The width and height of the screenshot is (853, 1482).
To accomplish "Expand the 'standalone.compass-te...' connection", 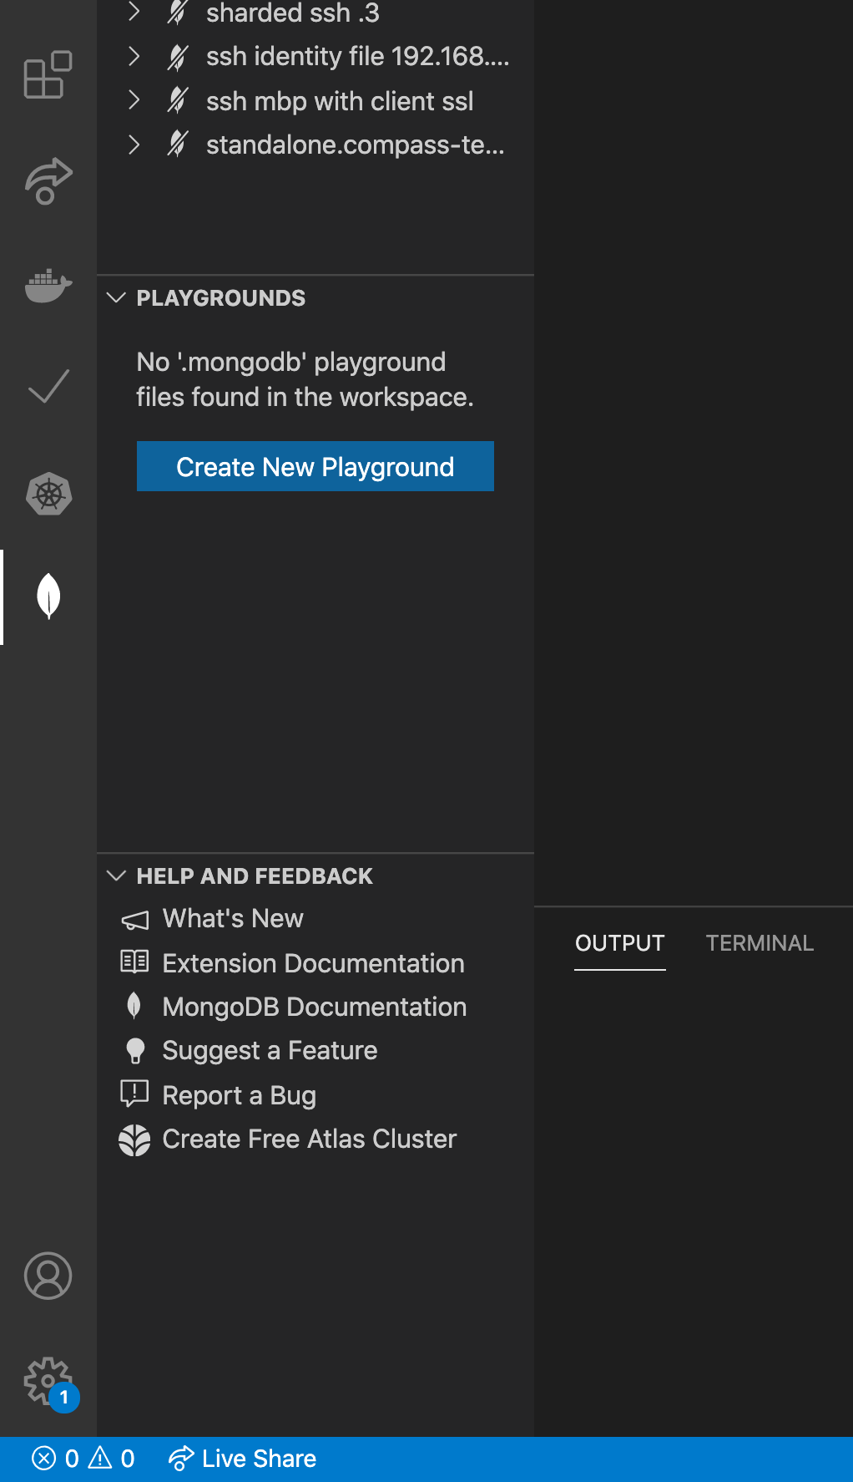I will pos(134,145).
